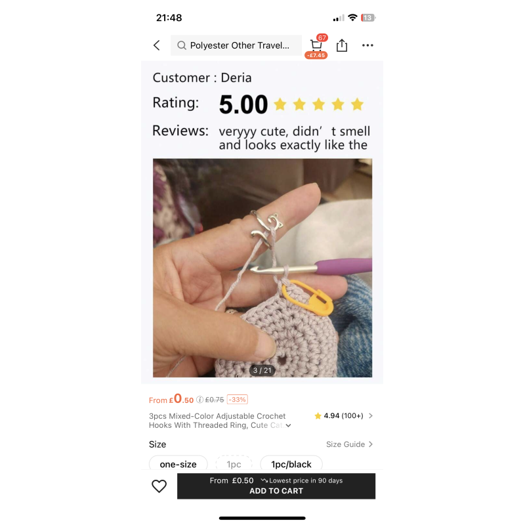525x525 pixels.
Task: Tap ADD TO CART button
Action: tap(276, 486)
